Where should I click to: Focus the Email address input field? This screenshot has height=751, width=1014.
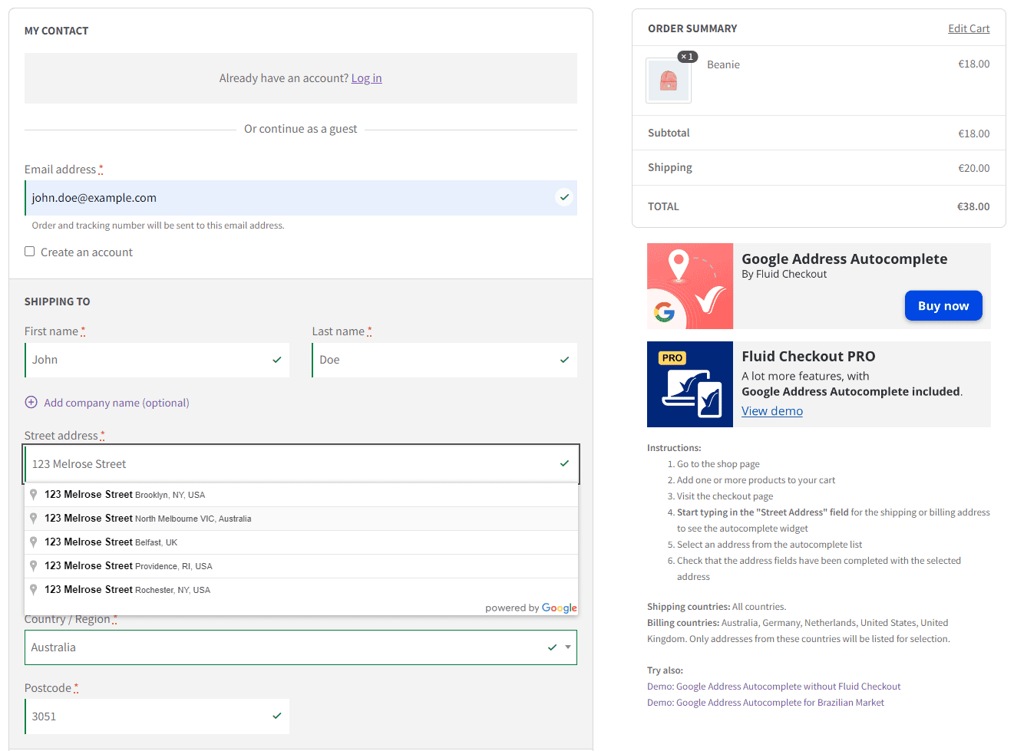[301, 198]
